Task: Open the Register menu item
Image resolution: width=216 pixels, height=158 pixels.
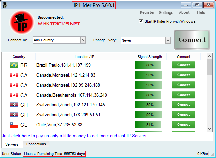Action: pyautogui.click(x=147, y=13)
